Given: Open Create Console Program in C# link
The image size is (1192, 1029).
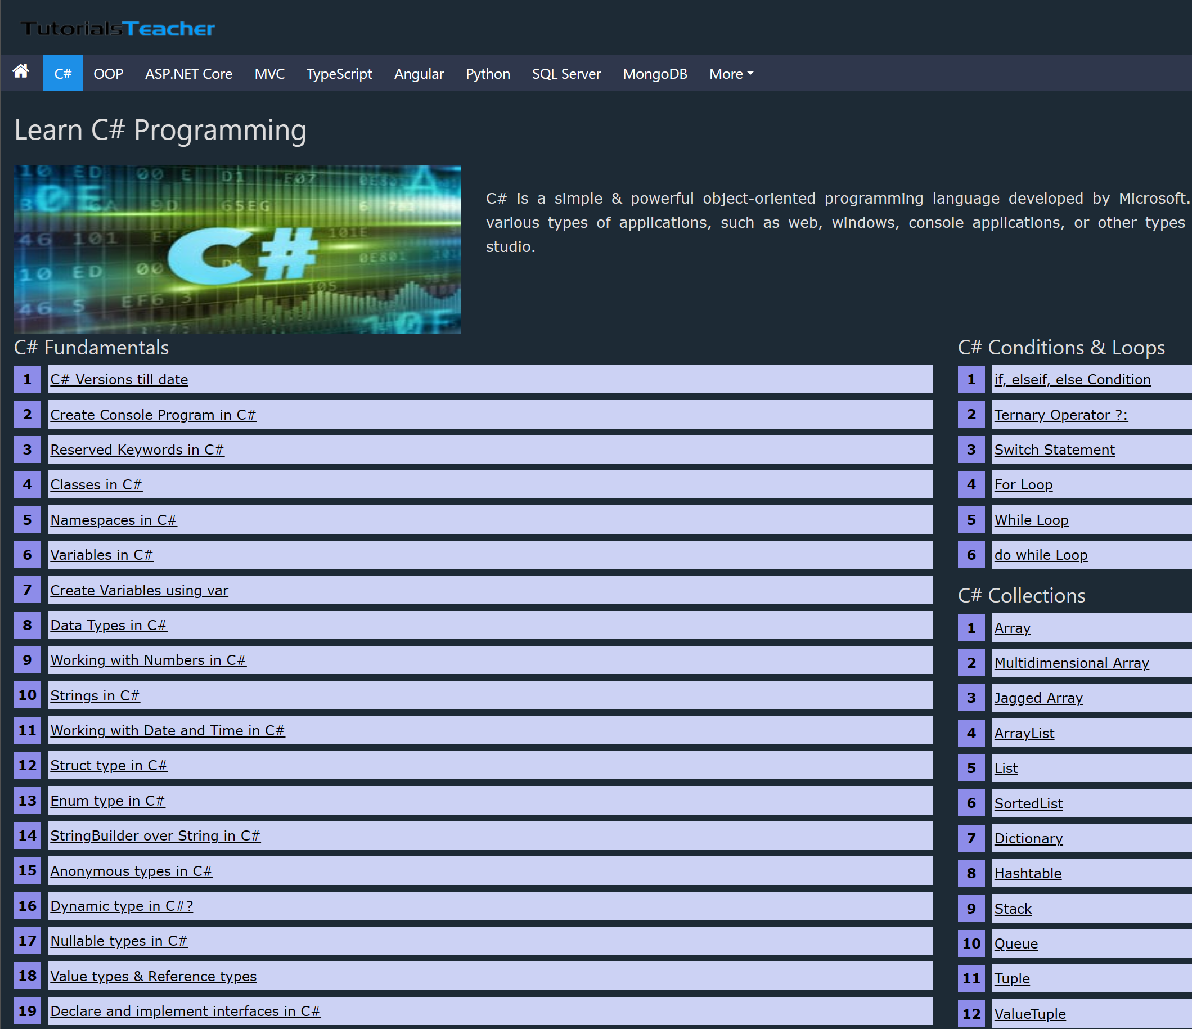Looking at the screenshot, I should coord(153,415).
